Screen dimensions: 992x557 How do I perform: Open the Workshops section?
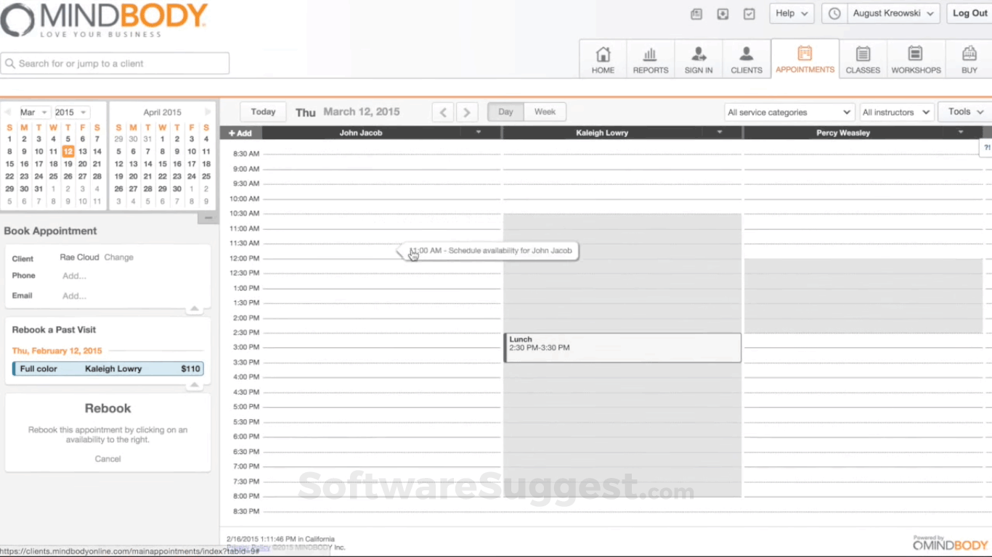click(916, 58)
